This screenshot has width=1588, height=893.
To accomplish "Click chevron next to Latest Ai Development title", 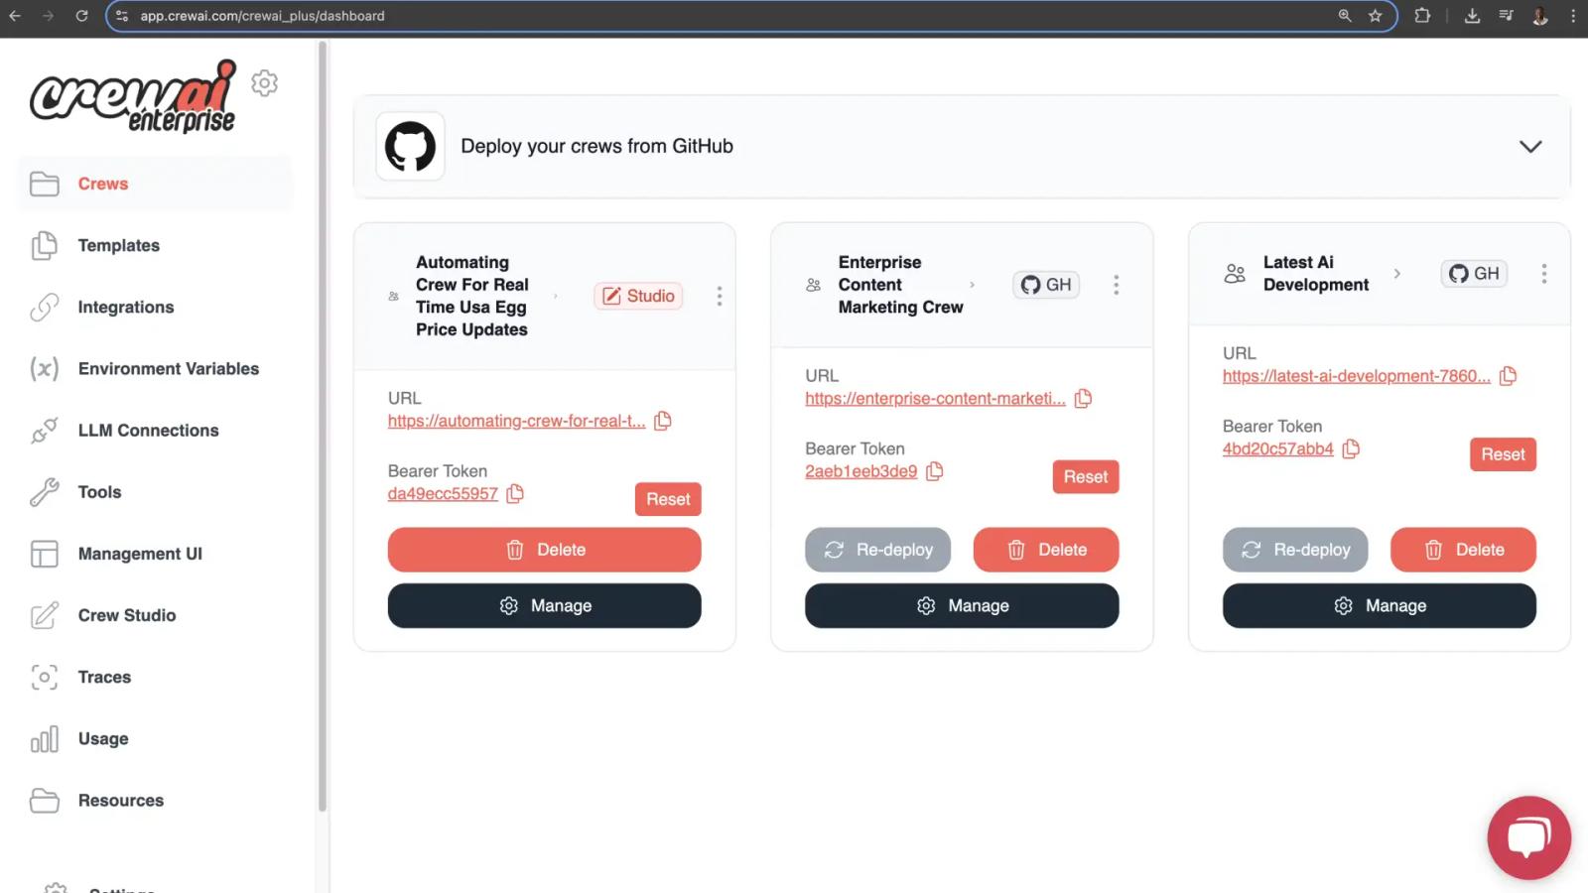I will pos(1396,274).
